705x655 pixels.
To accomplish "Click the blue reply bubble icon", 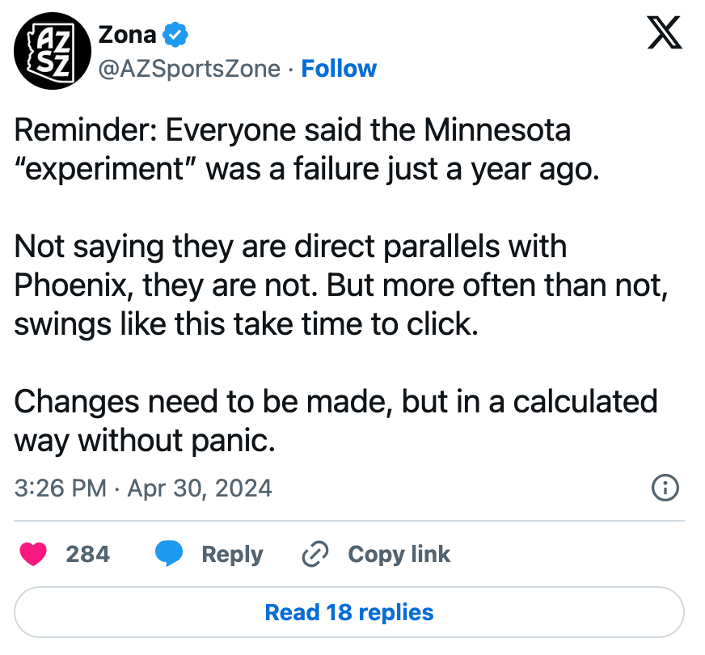I will pyautogui.click(x=169, y=553).
